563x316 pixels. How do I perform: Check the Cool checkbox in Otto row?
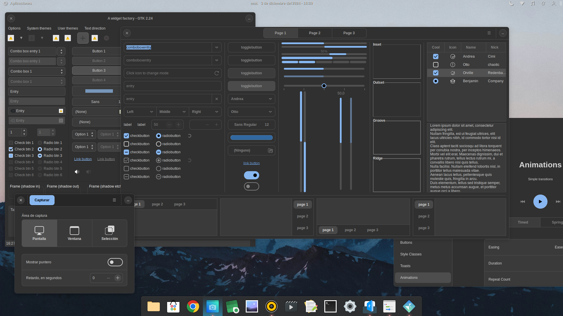pos(436,65)
